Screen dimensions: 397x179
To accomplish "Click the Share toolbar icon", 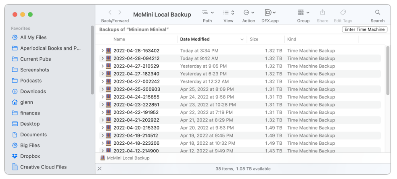I will [322, 12].
